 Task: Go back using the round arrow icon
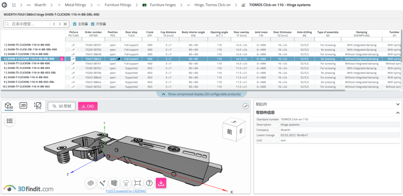[x=4, y=5]
